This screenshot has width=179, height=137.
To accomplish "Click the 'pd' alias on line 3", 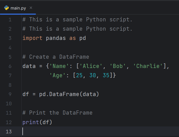I will 82,38.
